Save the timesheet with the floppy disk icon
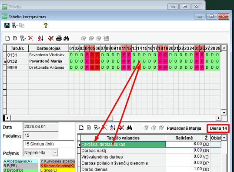234x172 pixels. pyautogui.click(x=7, y=25)
